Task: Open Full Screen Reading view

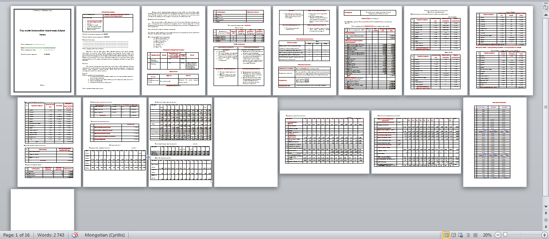Action: point(453,235)
